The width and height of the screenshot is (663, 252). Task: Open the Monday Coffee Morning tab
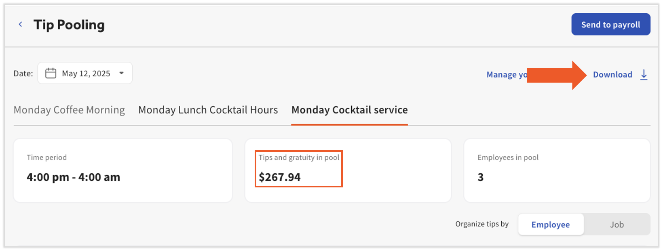(69, 110)
